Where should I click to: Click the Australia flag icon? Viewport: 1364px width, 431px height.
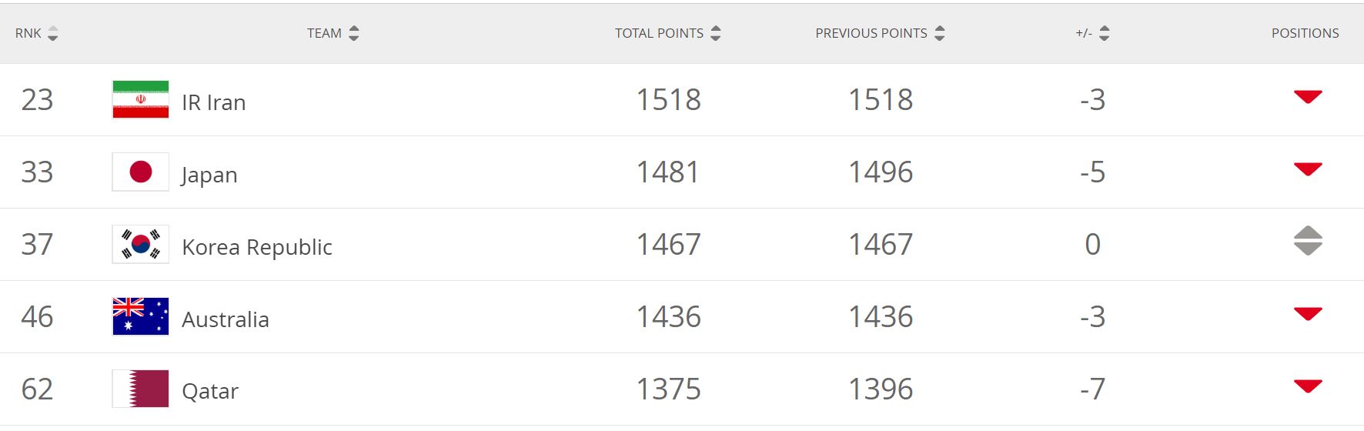point(140,316)
